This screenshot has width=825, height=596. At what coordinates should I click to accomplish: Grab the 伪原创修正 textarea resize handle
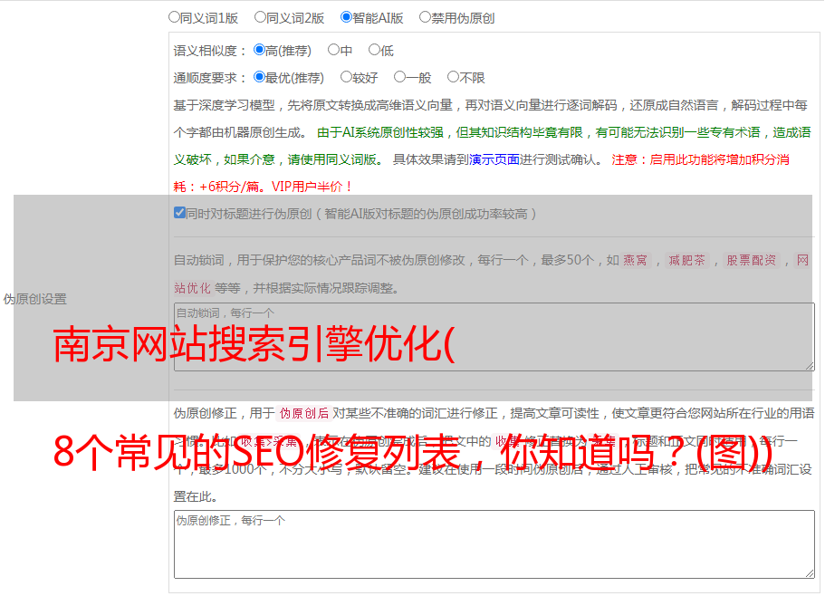coord(810,573)
